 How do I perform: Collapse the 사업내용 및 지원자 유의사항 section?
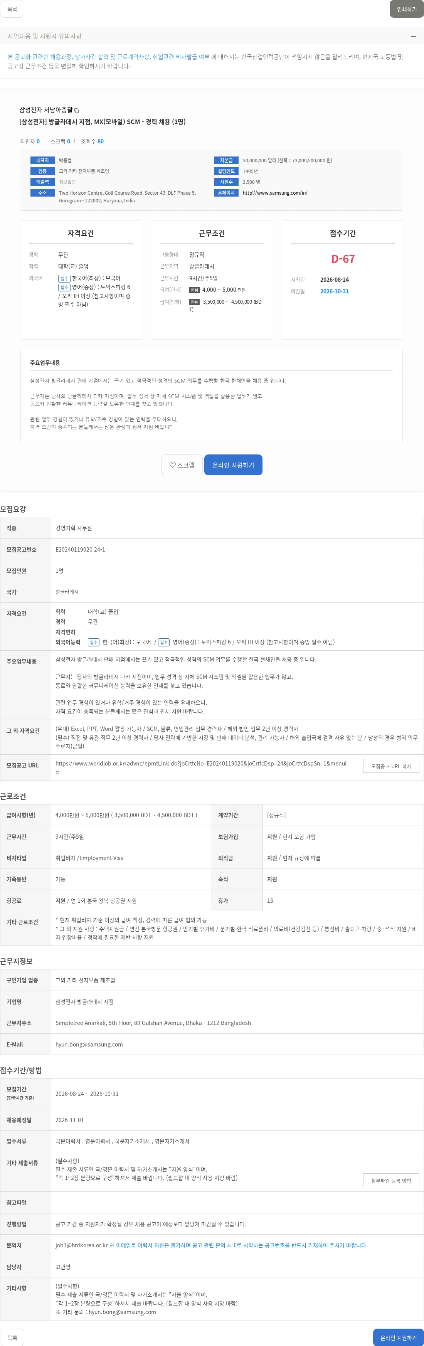pos(413,36)
